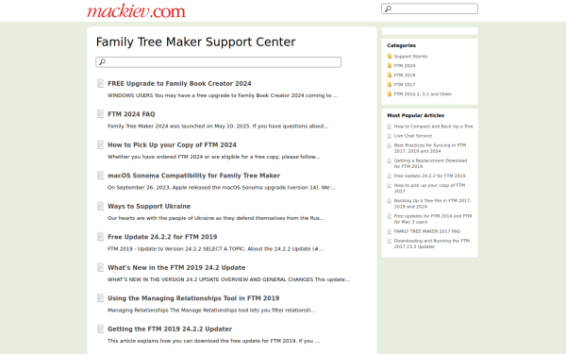The image size is (566, 354).
Task: Click the mackiev.com logo
Action: click(x=136, y=10)
